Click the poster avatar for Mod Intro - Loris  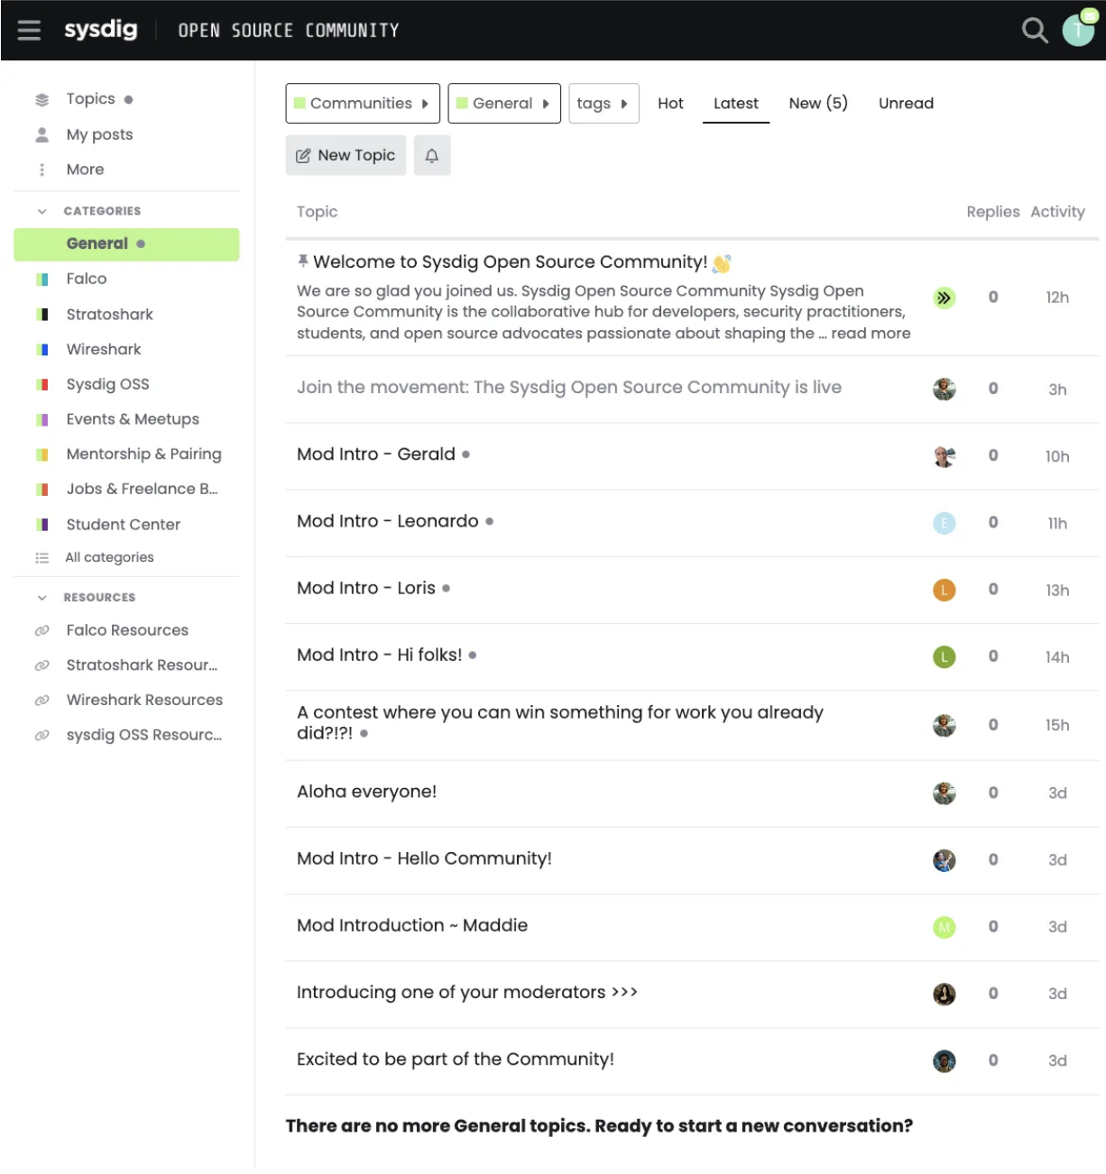tap(944, 590)
